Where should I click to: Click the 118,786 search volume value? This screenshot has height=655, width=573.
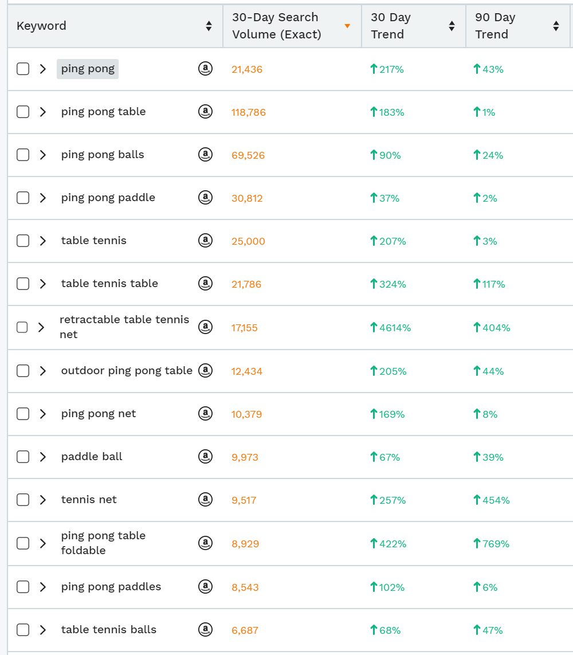(x=249, y=112)
